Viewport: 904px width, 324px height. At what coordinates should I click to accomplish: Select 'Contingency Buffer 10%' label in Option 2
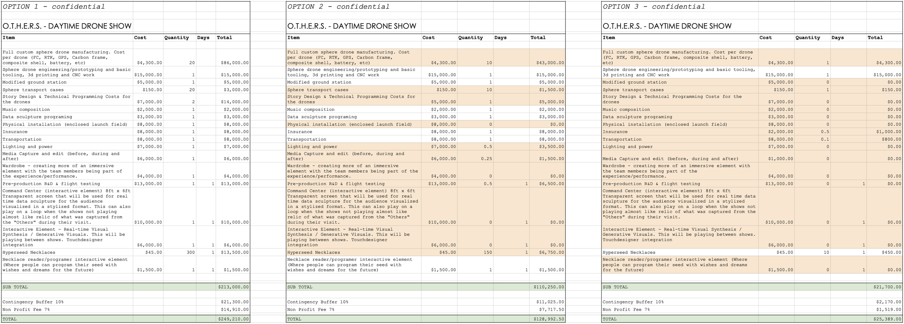(318, 302)
